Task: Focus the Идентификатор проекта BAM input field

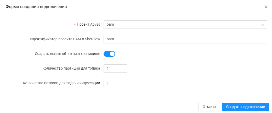Action: pos(185,39)
